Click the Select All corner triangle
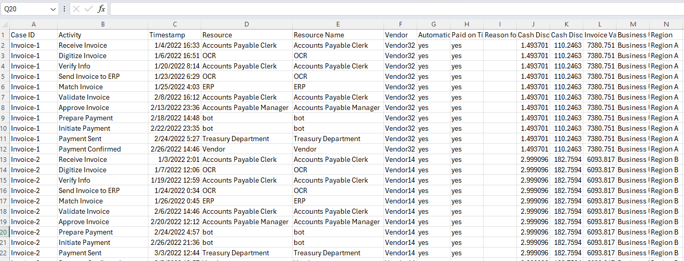Viewport: 684px width, 261px height. pyautogui.click(x=5, y=24)
